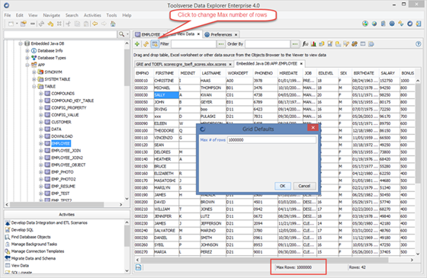Viewport: 427px width, 278px height.
Task: Click the earth globe icon at top right
Action: coord(374,24)
